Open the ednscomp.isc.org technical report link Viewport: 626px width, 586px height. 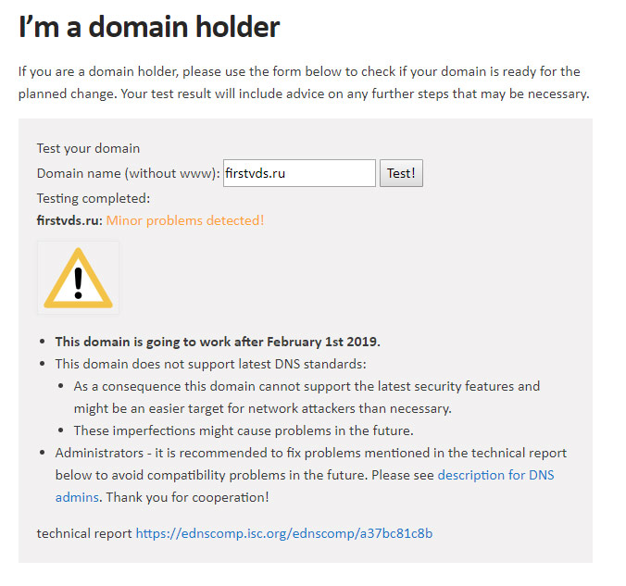point(284,533)
